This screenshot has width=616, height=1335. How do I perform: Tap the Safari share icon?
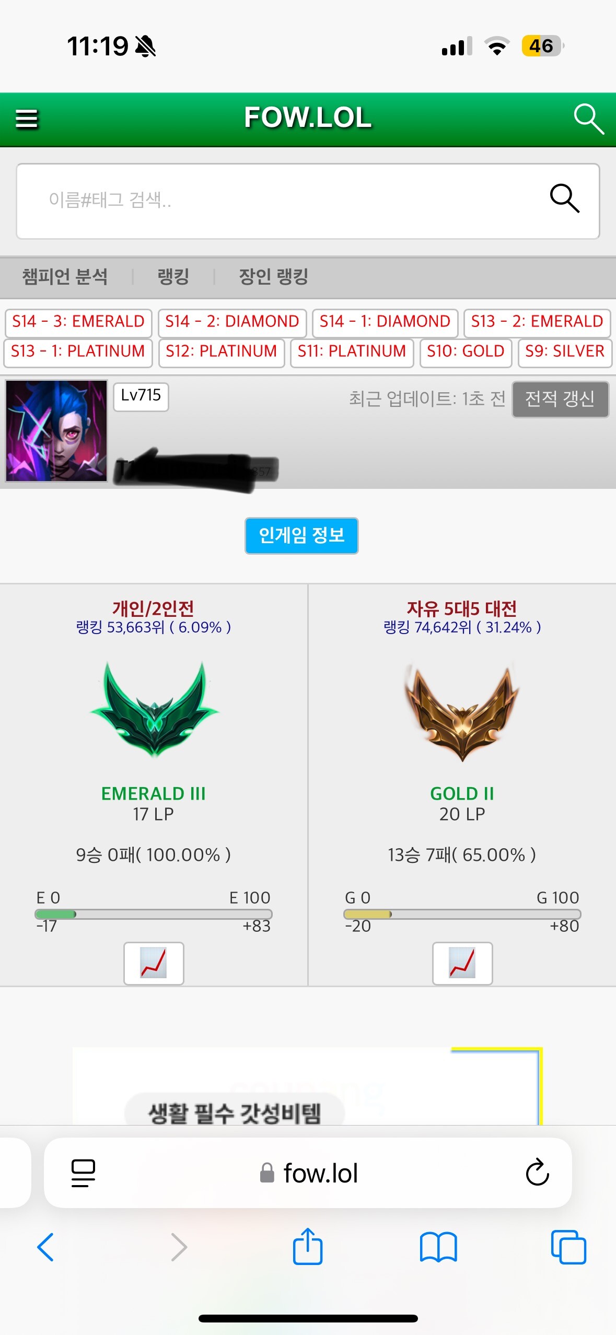pos(308,1246)
